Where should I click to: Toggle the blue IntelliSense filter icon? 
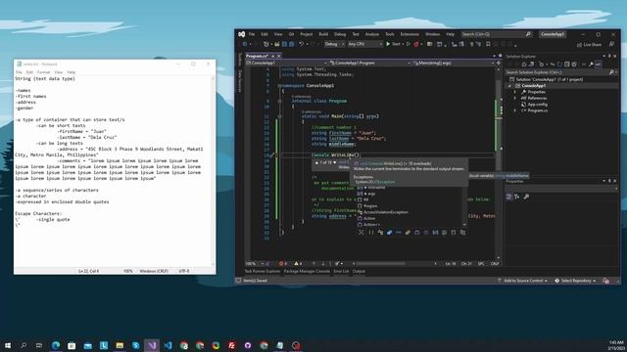pos(389,233)
